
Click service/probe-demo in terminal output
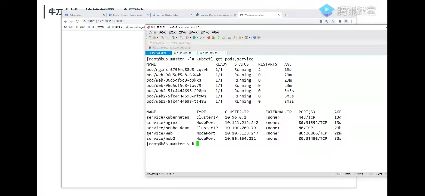pyautogui.click(x=168, y=128)
